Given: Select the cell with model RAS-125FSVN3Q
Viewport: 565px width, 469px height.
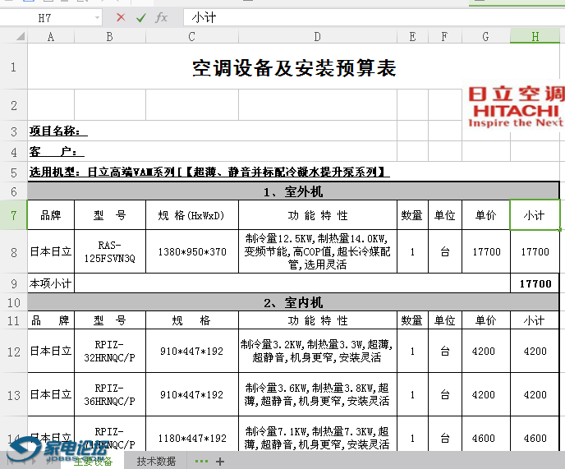Looking at the screenshot, I should coord(109,251).
